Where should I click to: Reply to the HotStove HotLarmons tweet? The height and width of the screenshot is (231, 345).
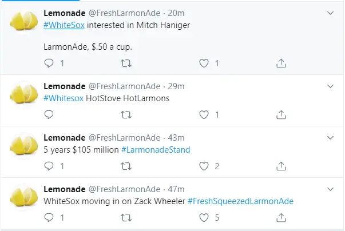(49, 114)
